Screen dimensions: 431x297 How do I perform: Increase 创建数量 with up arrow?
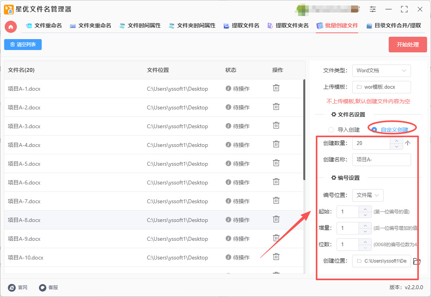tap(397, 140)
